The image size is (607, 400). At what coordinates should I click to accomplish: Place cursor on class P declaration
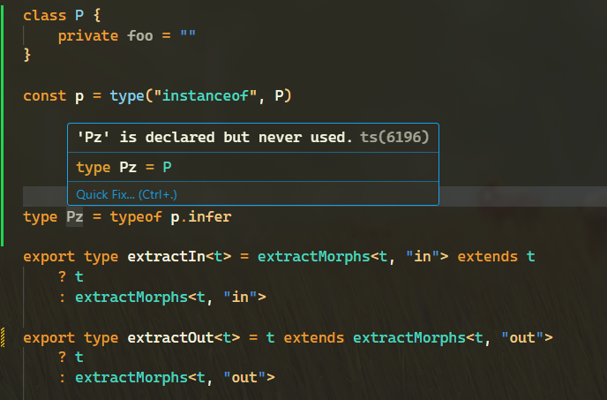62,15
